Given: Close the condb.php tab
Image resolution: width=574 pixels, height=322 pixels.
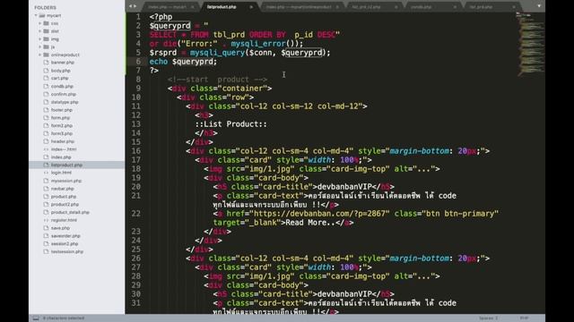Looking at the screenshot, I should (x=455, y=6).
